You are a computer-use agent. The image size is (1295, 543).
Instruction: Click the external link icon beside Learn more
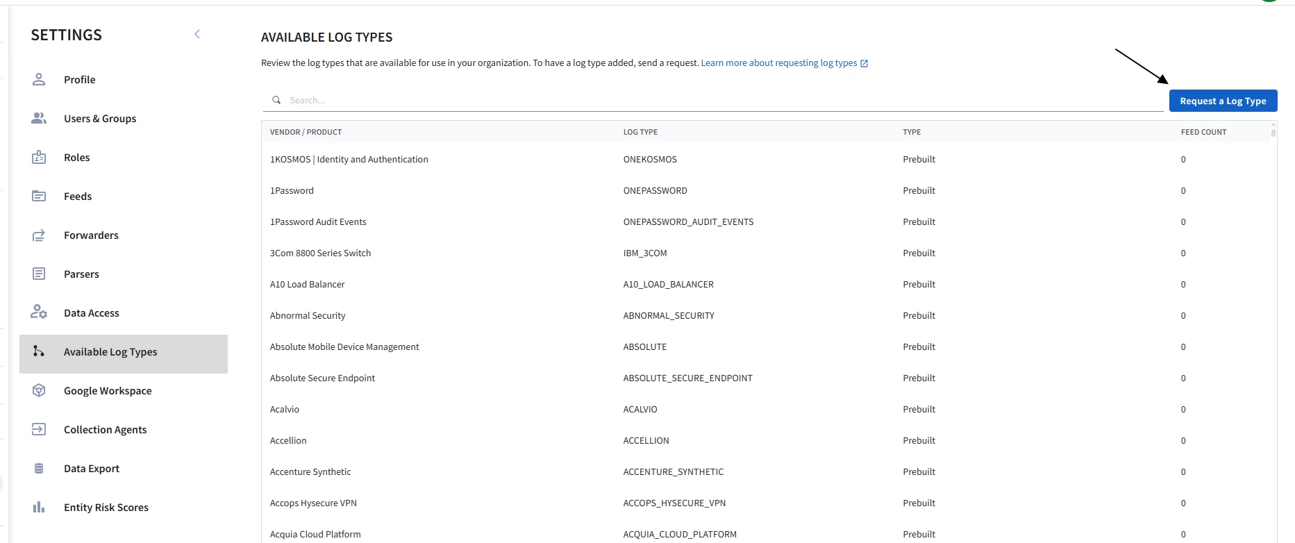(x=864, y=63)
